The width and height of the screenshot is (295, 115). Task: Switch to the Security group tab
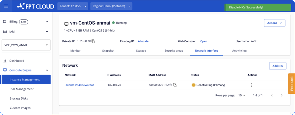(x=174, y=51)
